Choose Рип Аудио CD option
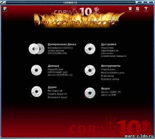This screenshot has height=139, width=155. click(x=55, y=91)
